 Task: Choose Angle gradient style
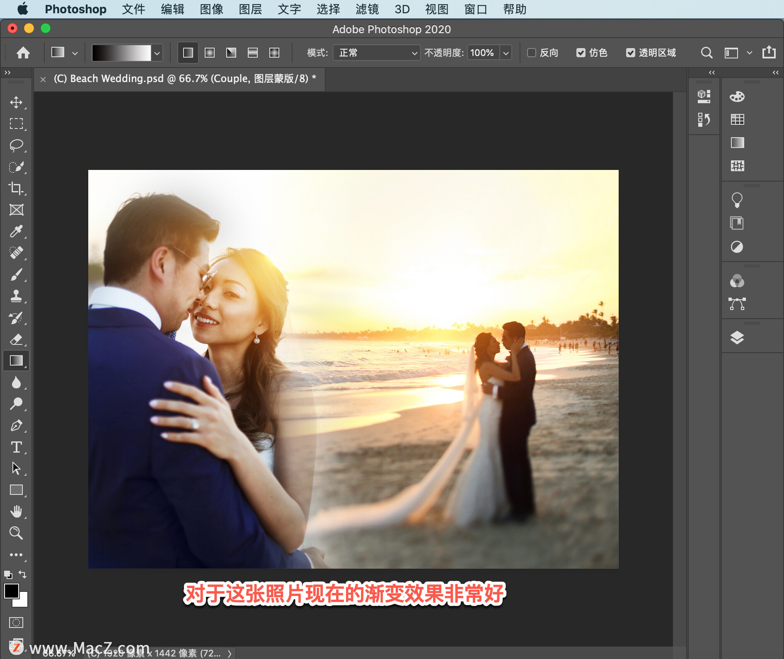click(x=231, y=53)
